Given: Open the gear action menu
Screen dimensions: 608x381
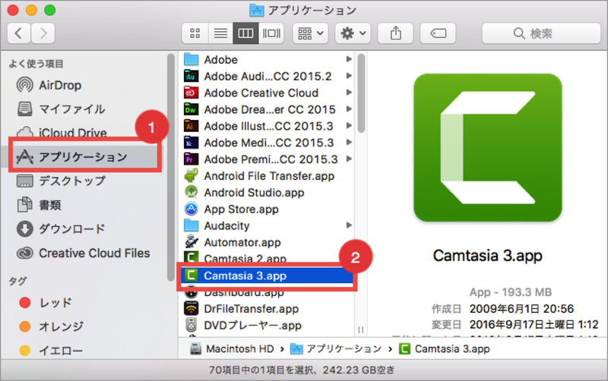Looking at the screenshot, I should (x=353, y=33).
